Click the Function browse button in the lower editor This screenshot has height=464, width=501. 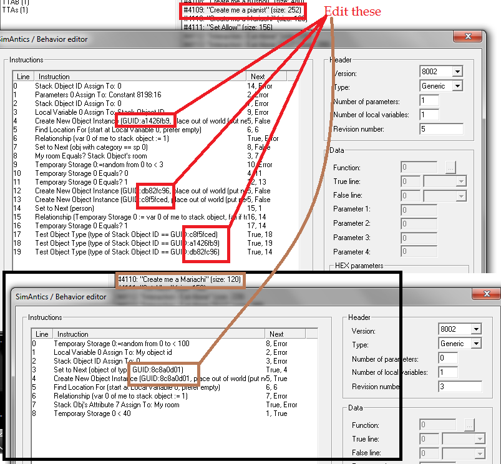click(x=469, y=425)
